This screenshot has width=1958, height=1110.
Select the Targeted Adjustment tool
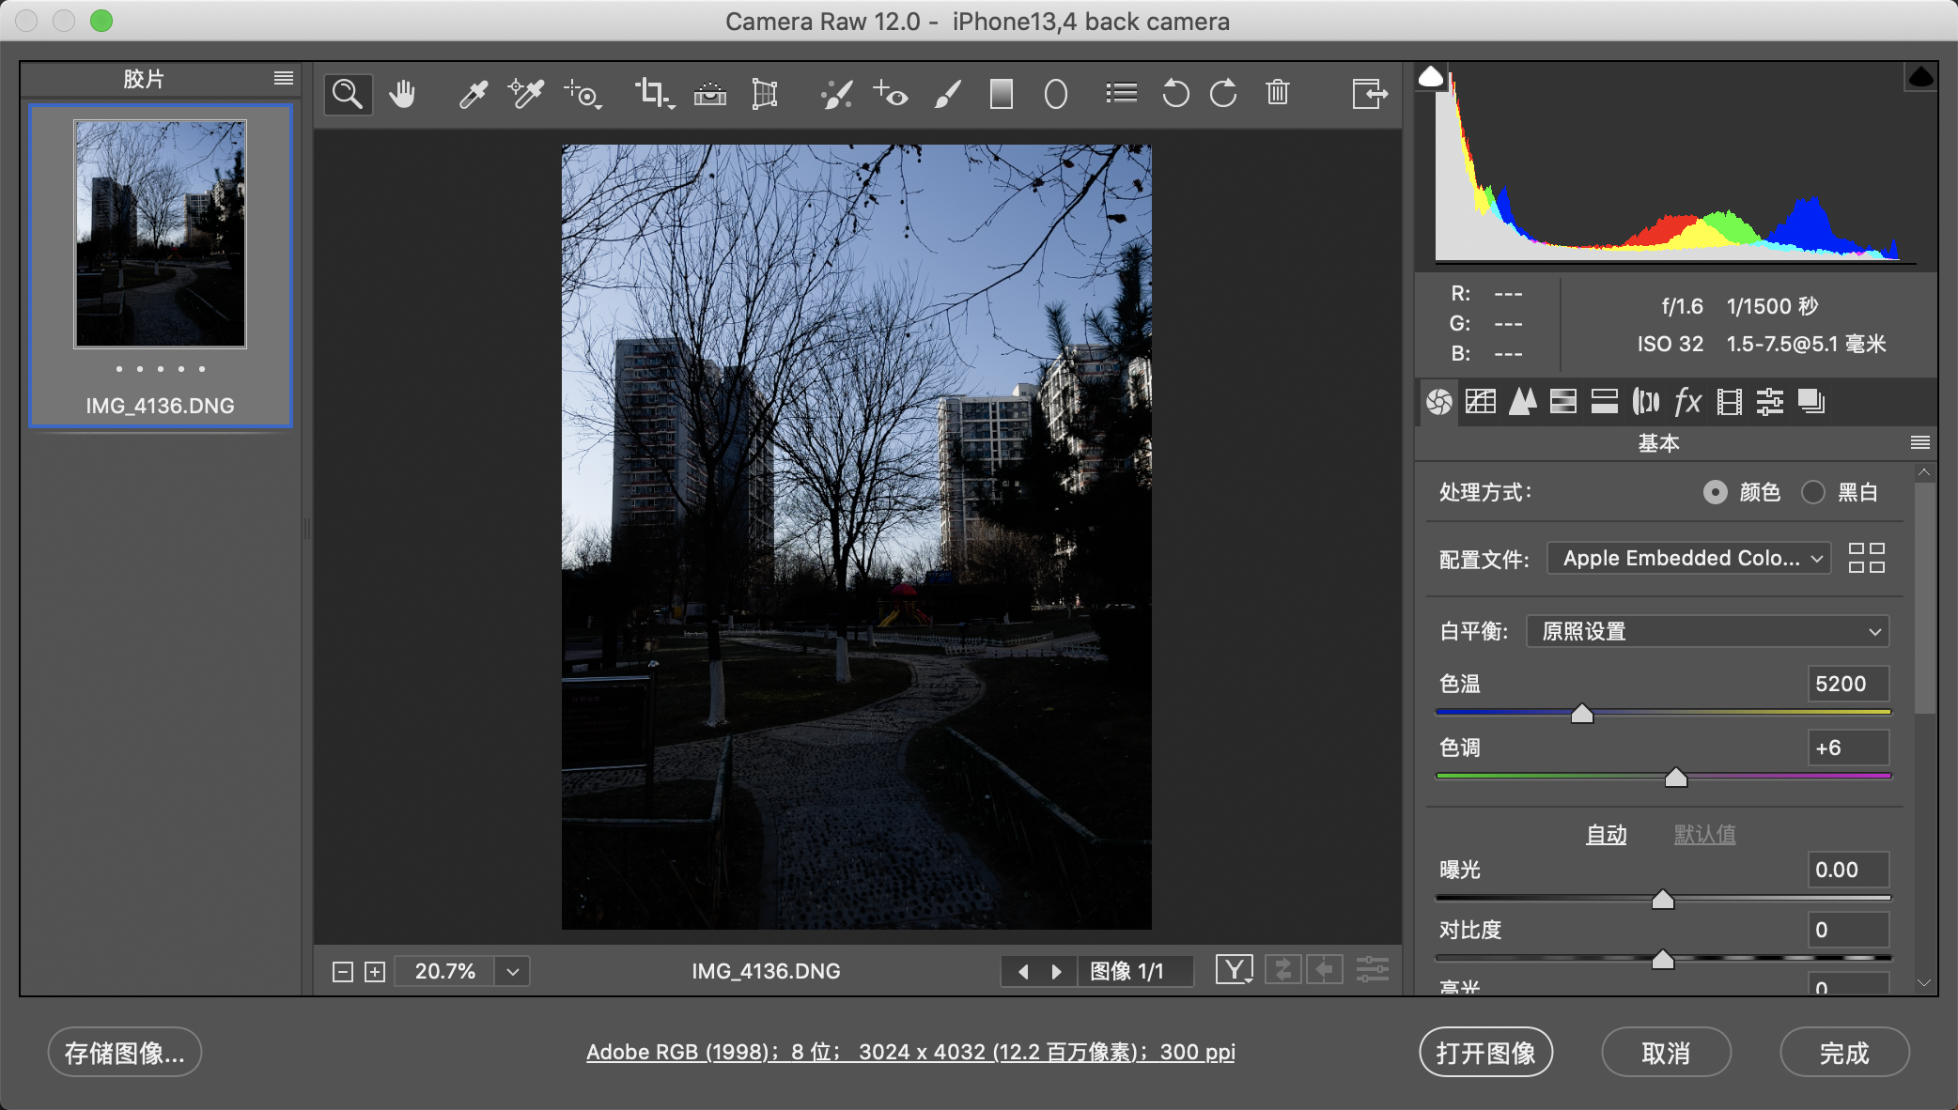[x=583, y=94]
